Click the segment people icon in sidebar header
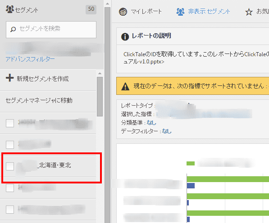Image resolution: width=269 pixels, height=223 pixels. click(9, 9)
